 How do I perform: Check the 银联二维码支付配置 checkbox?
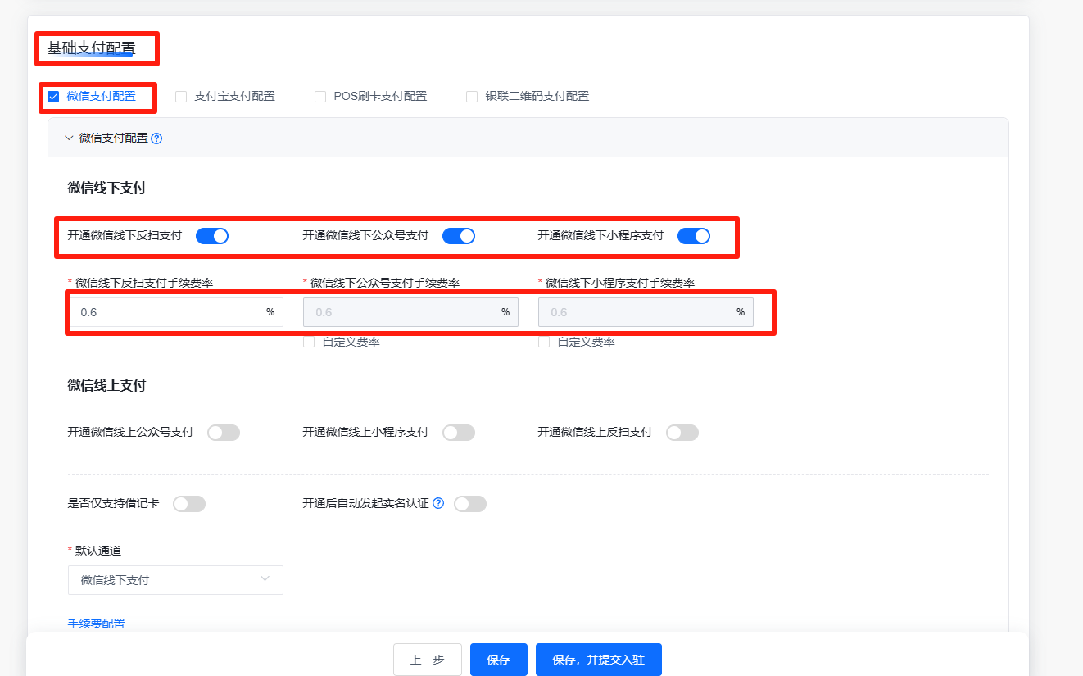(x=472, y=97)
